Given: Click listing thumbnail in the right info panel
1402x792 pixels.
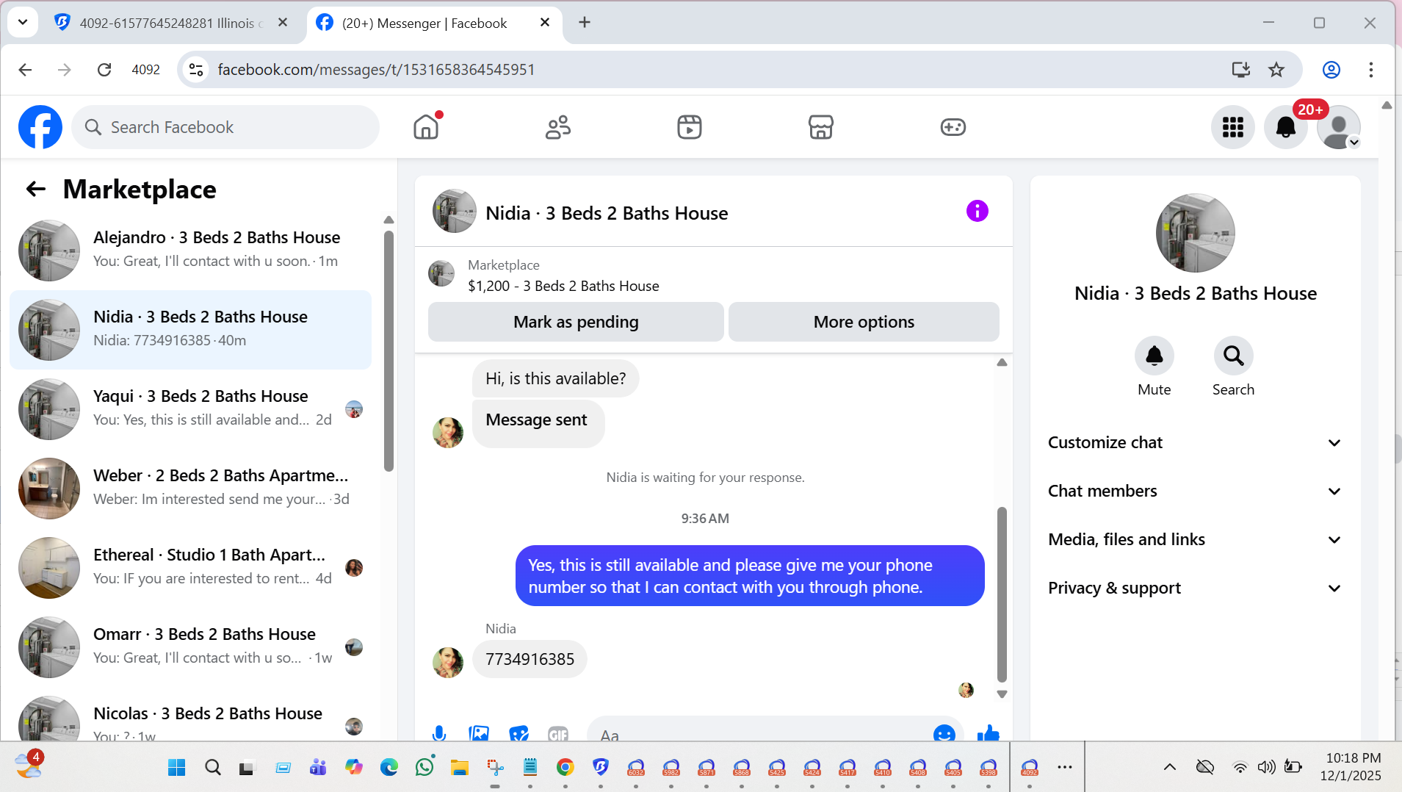Looking at the screenshot, I should (x=1195, y=233).
